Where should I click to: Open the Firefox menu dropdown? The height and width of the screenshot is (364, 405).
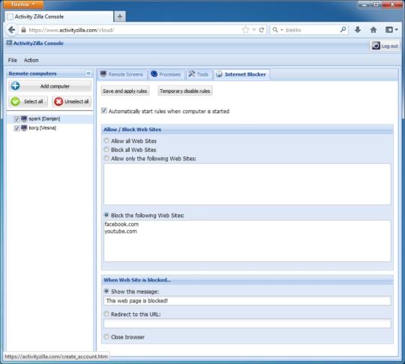[23, 4]
